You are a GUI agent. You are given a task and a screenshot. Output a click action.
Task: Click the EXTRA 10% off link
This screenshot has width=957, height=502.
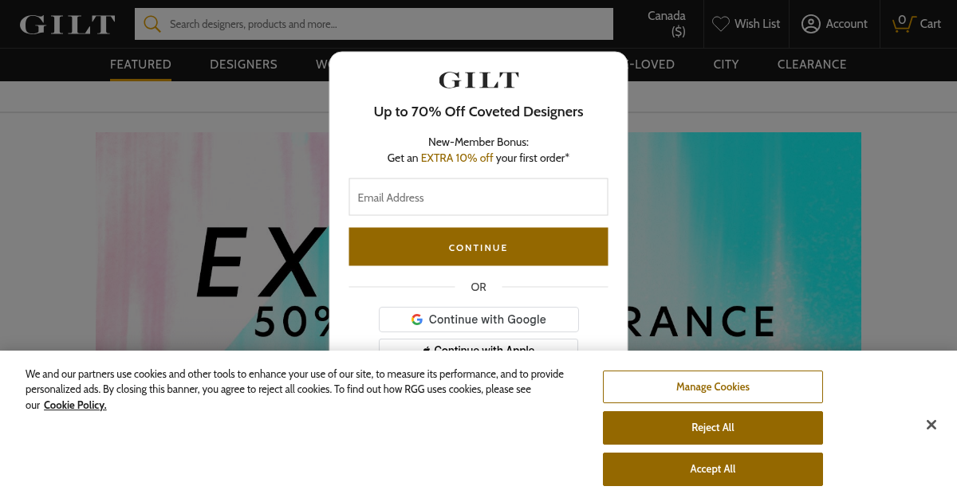click(457, 158)
